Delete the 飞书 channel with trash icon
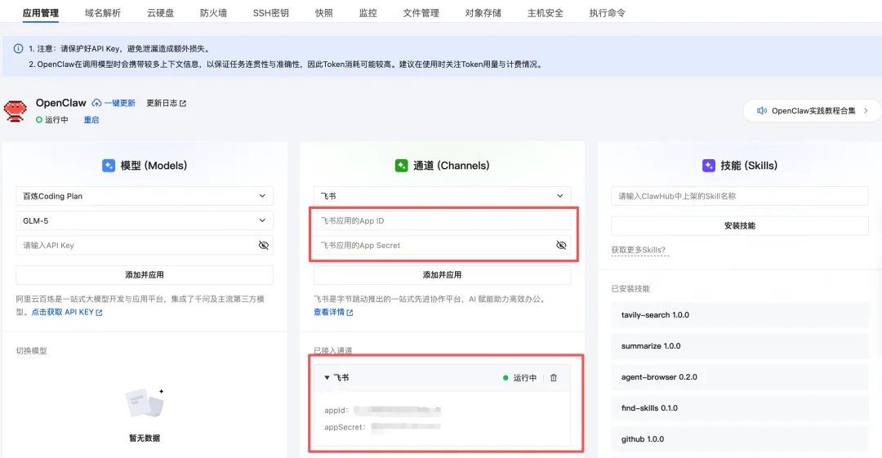The height and width of the screenshot is (458, 882). [x=554, y=377]
